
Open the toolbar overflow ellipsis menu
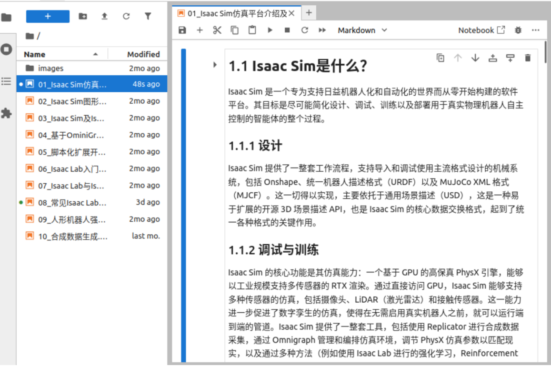pyautogui.click(x=536, y=30)
